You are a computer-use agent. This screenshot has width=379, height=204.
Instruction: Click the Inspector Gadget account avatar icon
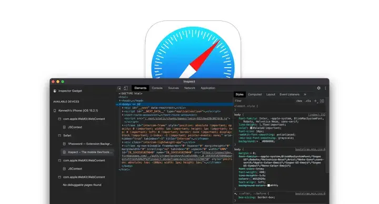tap(55, 91)
